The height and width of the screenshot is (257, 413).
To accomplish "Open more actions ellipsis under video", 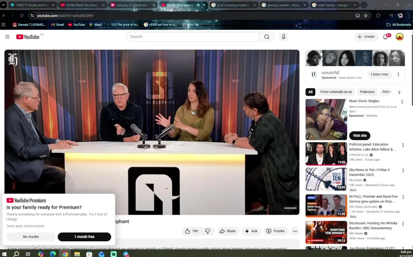I will coord(295,231).
